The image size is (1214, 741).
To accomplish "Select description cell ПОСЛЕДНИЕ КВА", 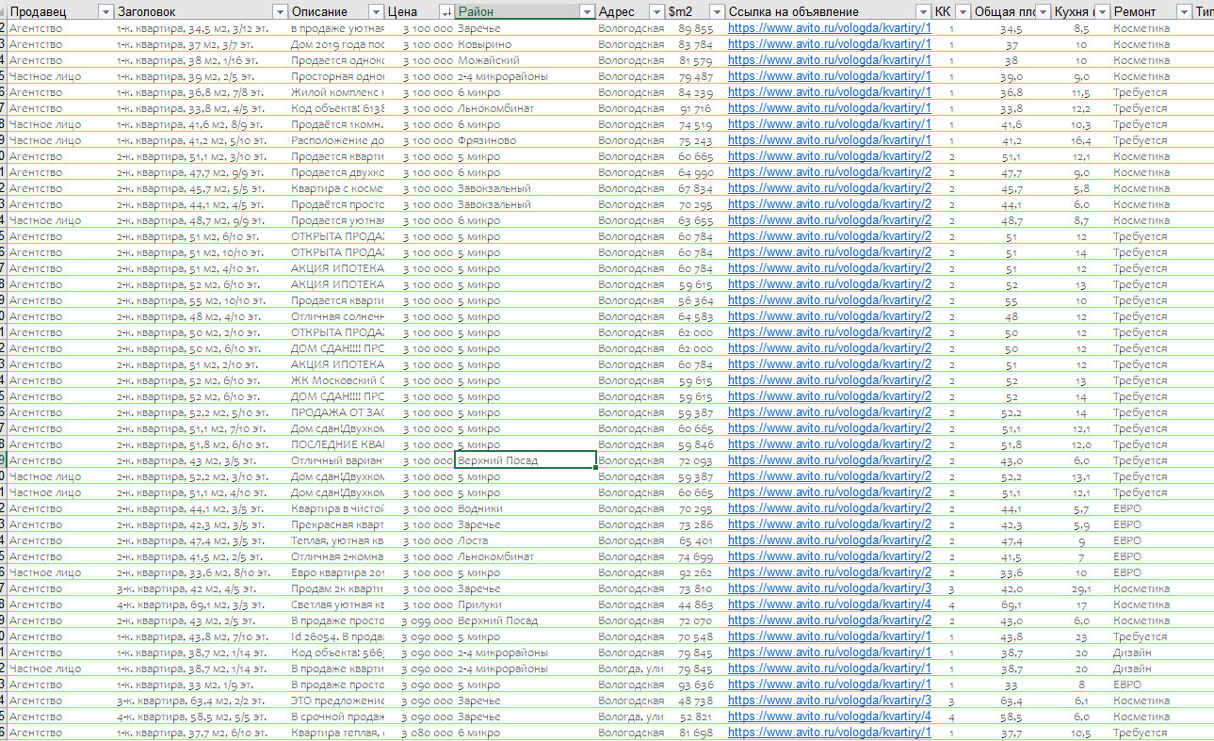I will [x=337, y=444].
